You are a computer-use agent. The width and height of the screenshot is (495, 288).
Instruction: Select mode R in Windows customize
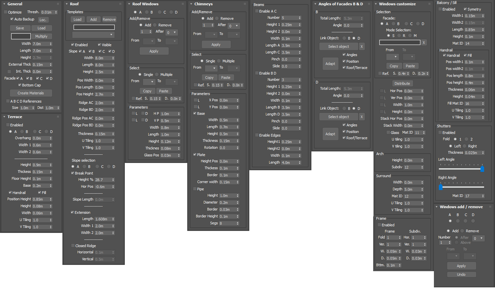pyautogui.click(x=399, y=36)
